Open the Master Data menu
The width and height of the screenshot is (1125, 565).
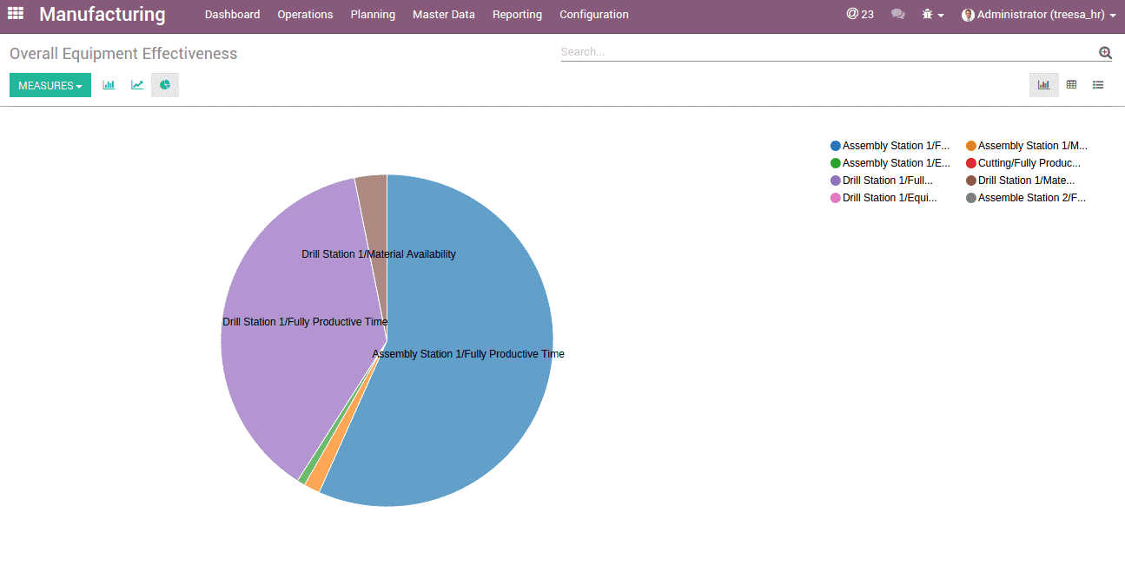point(444,15)
